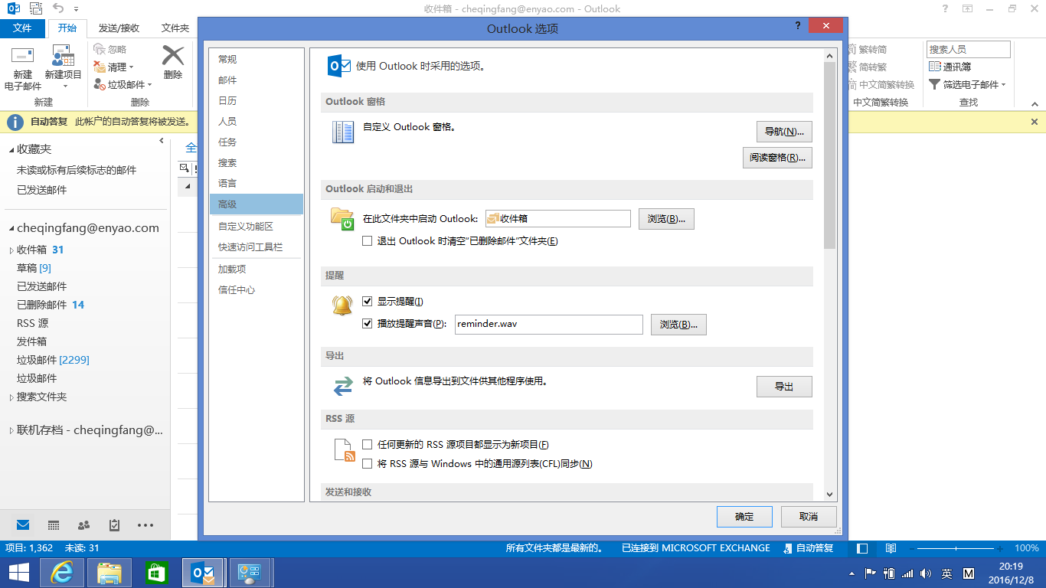Enable 将 RSS 源与 Windows 通用源列表同步
The height and width of the screenshot is (588, 1046).
(368, 464)
